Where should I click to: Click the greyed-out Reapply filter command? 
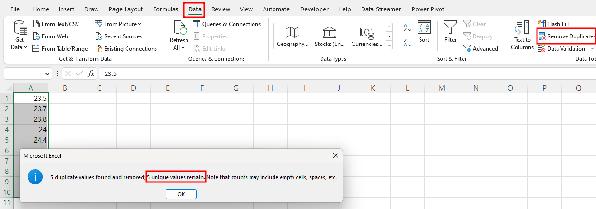(478, 36)
